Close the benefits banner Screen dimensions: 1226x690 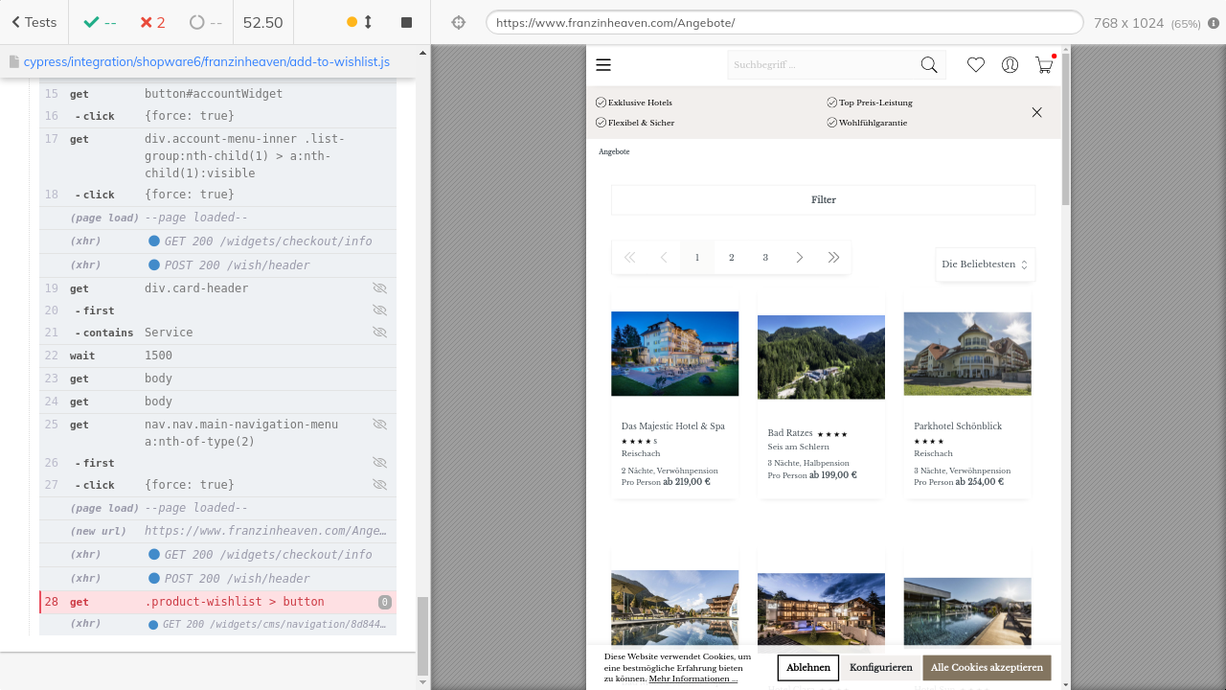click(x=1036, y=112)
